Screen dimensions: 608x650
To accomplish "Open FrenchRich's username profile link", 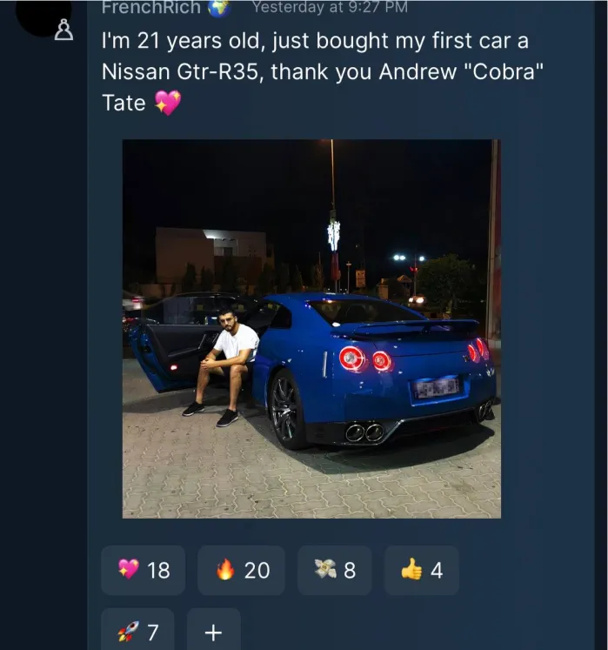I will (x=150, y=8).
